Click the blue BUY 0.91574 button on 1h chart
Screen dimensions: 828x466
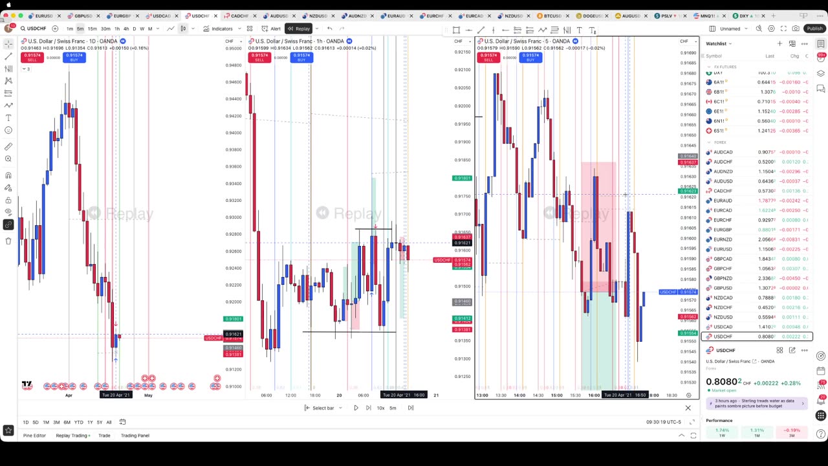point(302,57)
